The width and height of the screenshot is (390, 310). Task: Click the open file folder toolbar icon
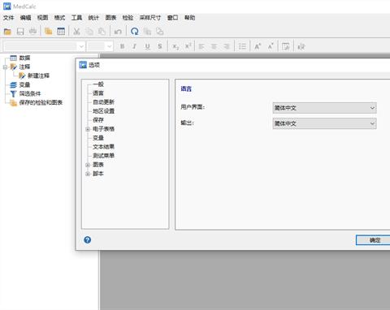point(7,32)
